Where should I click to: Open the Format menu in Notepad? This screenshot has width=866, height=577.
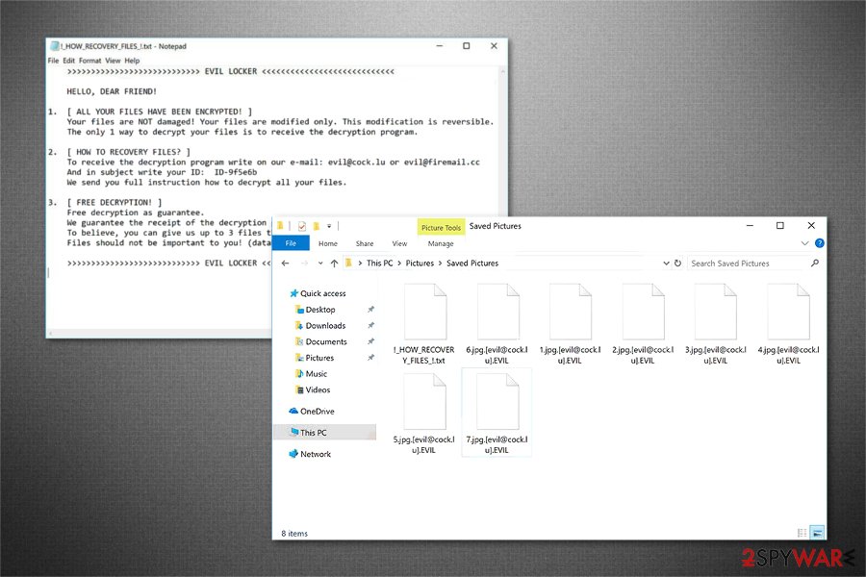[x=90, y=60]
